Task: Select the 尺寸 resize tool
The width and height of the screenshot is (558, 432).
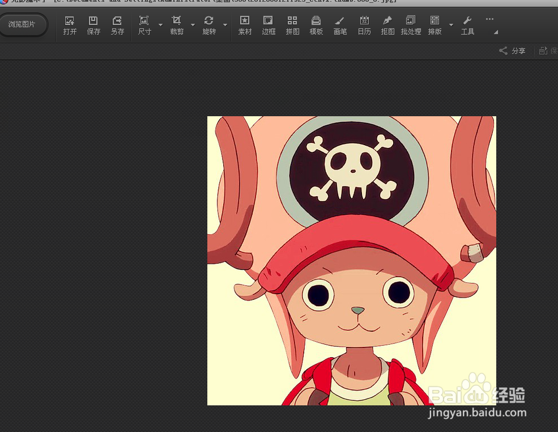Action: point(144,26)
